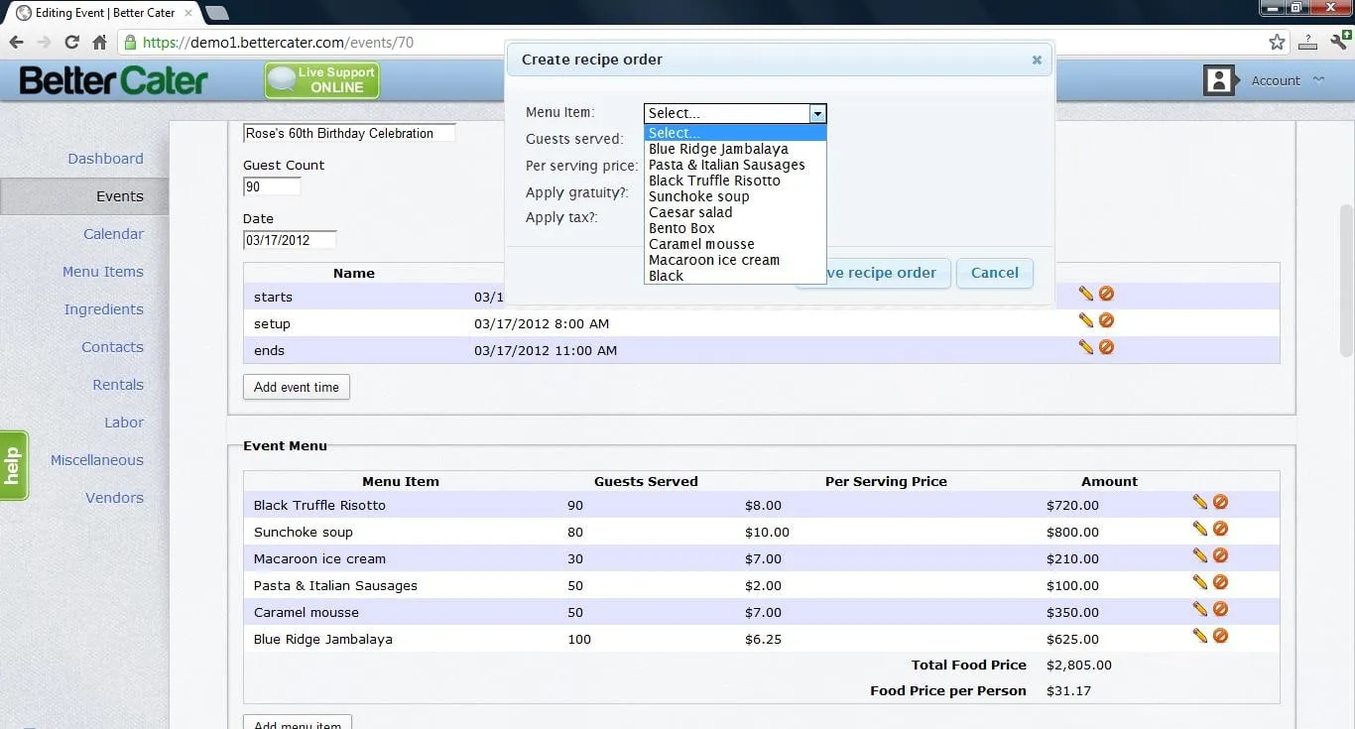Open the green help side tab

[x=13, y=465]
